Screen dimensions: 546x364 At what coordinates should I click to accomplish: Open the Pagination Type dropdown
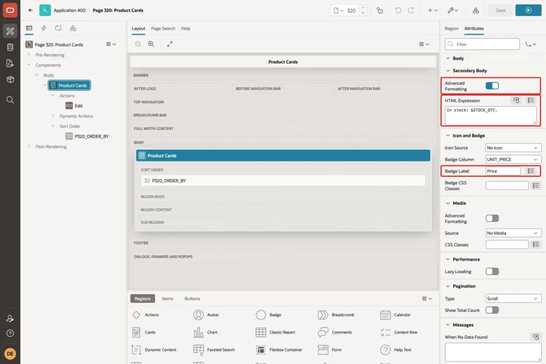click(513, 298)
